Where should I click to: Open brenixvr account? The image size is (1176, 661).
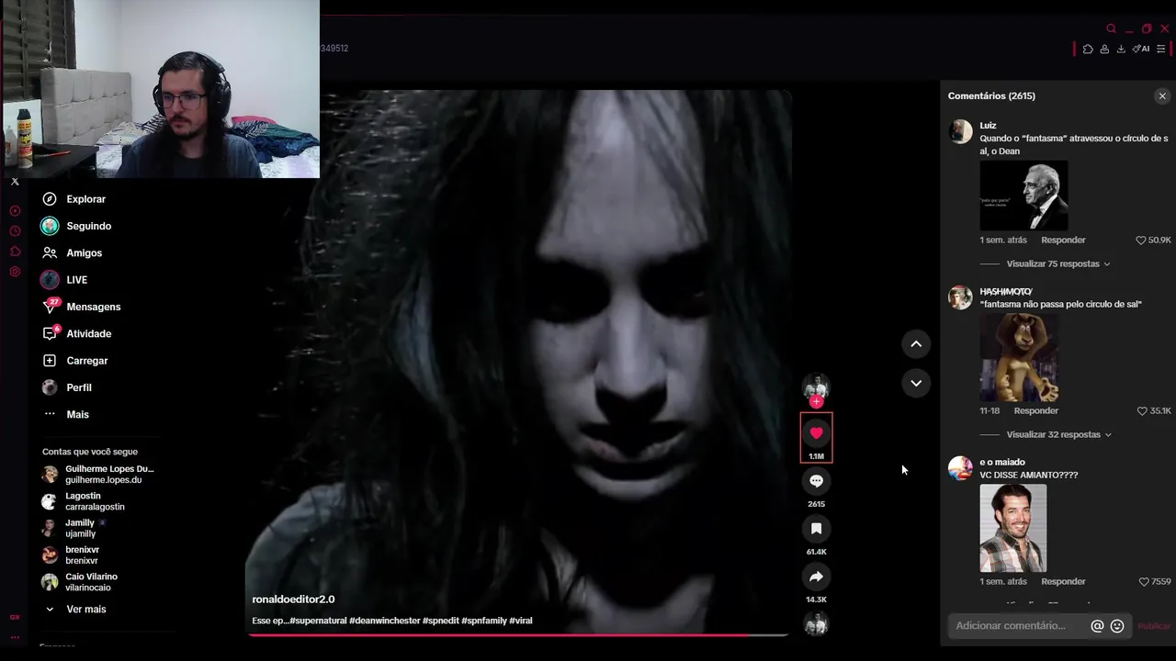(x=70, y=555)
